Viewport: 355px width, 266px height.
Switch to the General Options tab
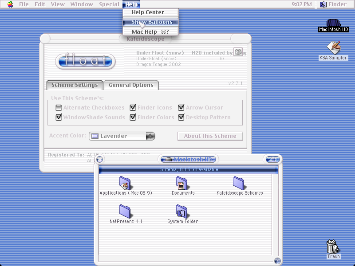(131, 85)
